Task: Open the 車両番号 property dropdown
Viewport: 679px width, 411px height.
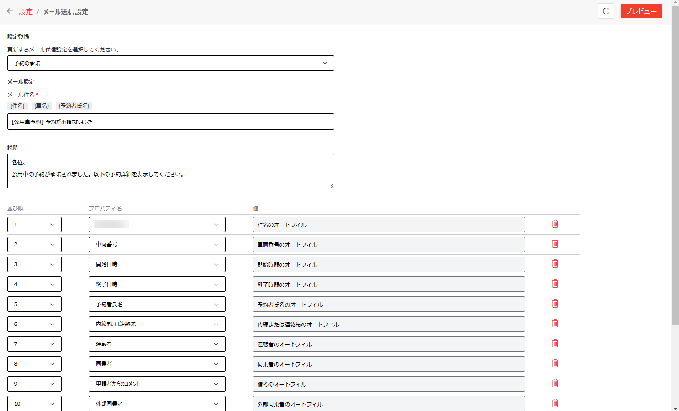Action: click(x=157, y=244)
